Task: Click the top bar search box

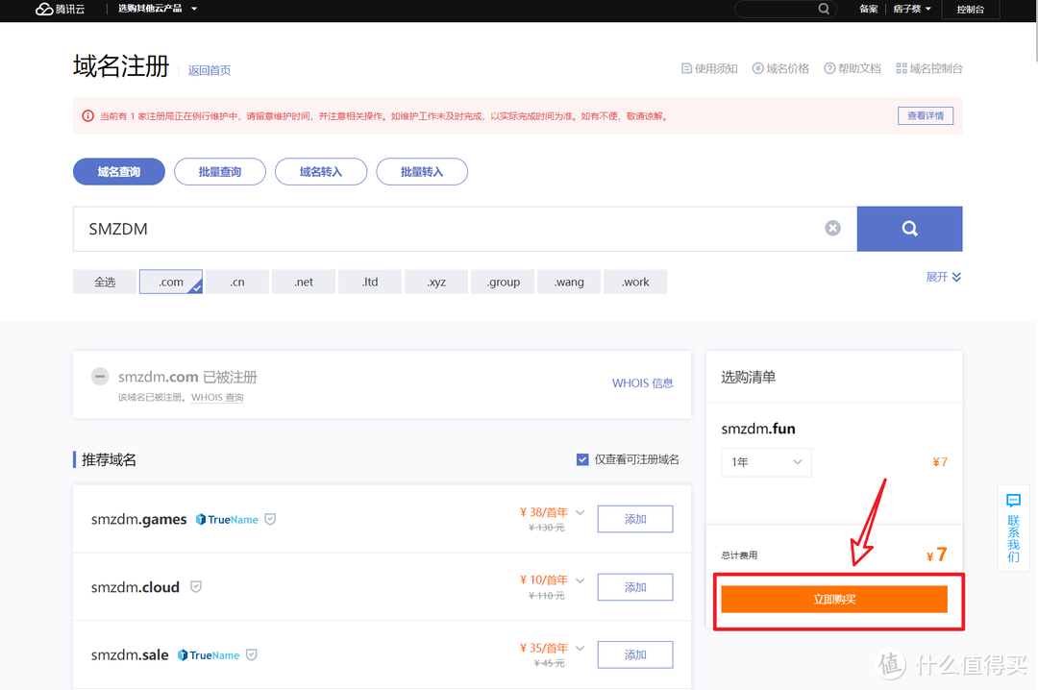Action: pyautogui.click(x=785, y=9)
